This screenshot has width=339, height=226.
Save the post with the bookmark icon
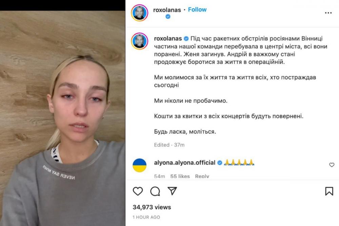point(329,191)
